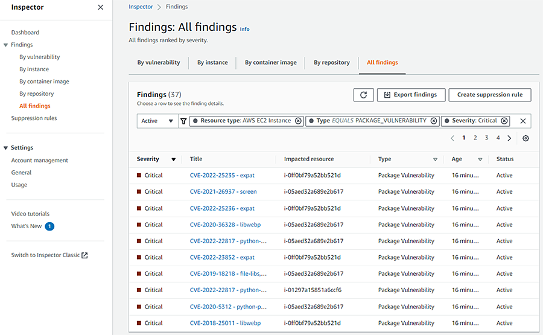Sort by Age column arrow

point(480,159)
